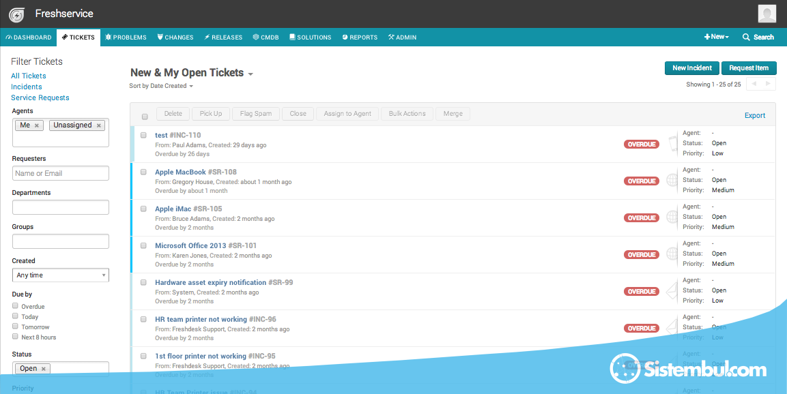
Task: Click the globe source icon for Apple MacBook ticket
Action: click(x=672, y=181)
